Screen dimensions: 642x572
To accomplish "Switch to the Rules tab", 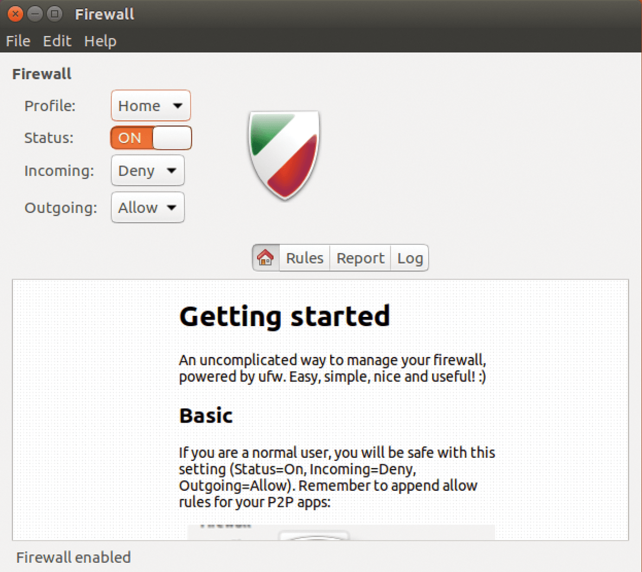I will click(305, 258).
